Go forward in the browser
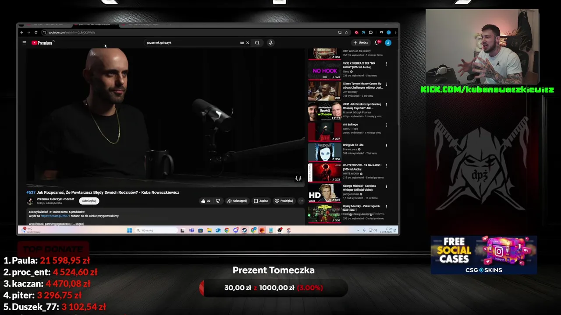The height and width of the screenshot is (315, 561). point(29,32)
